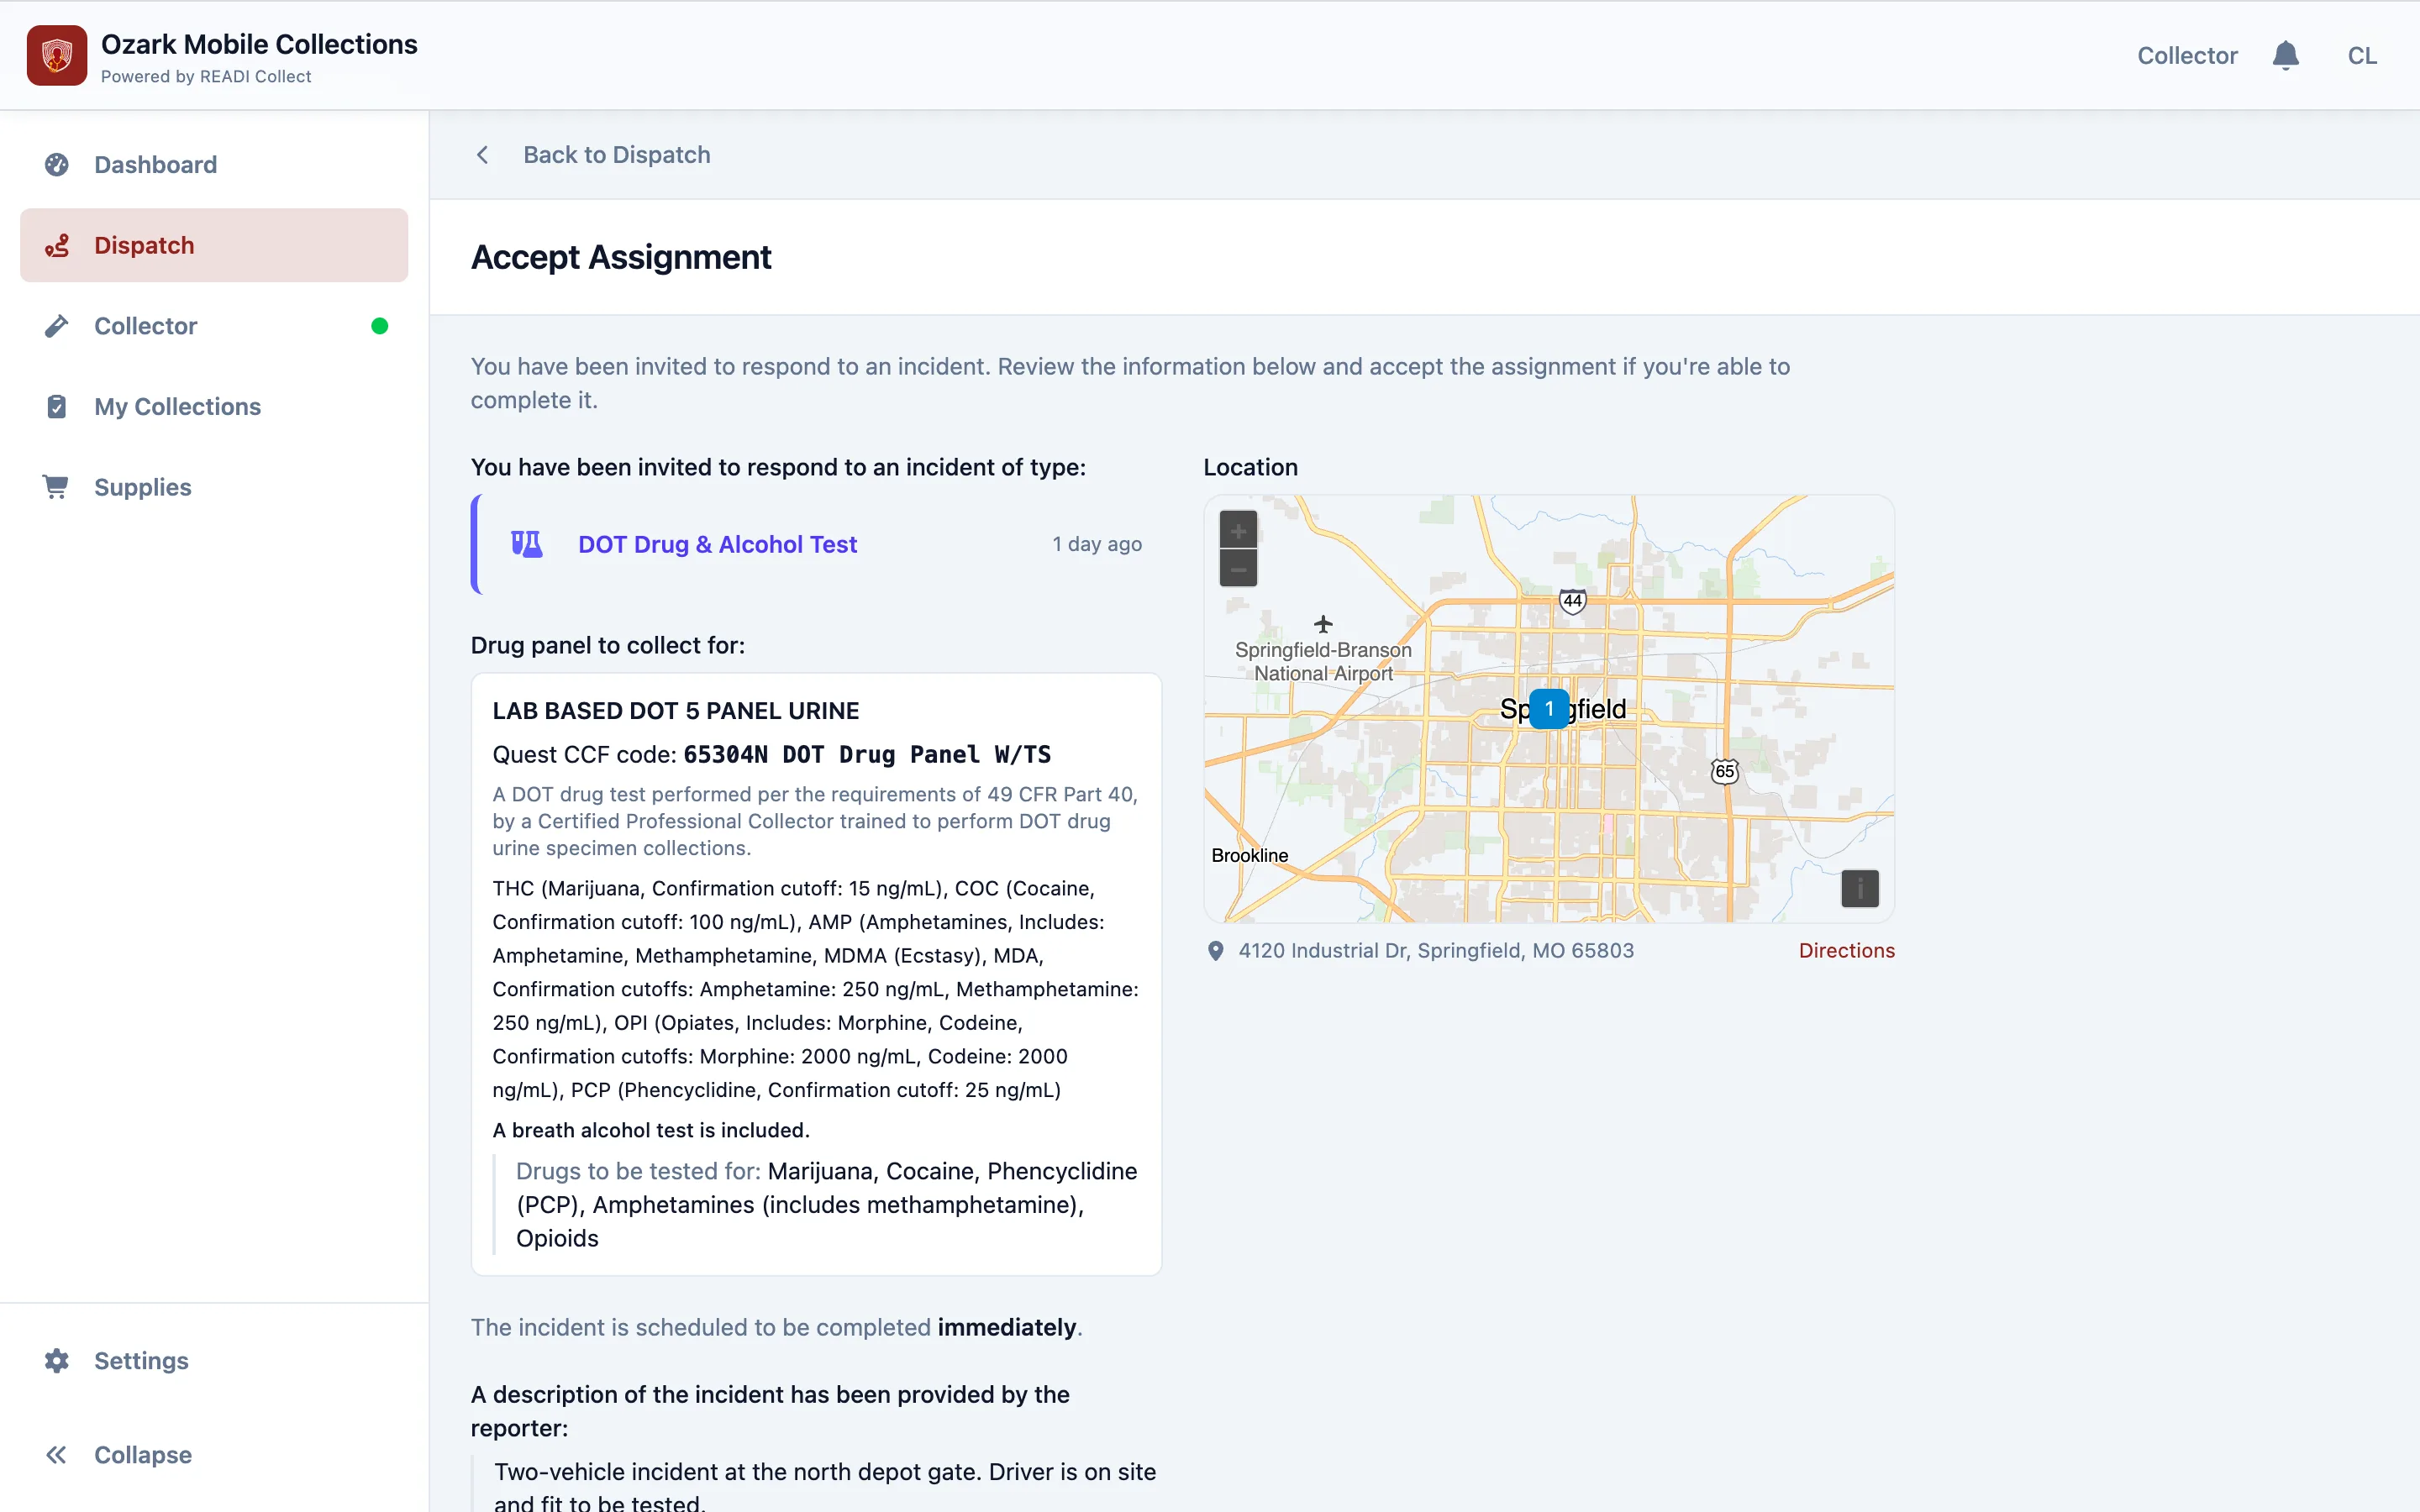
Task: Click the 'Two-vehicle incident' reporter description
Action: [825, 1486]
